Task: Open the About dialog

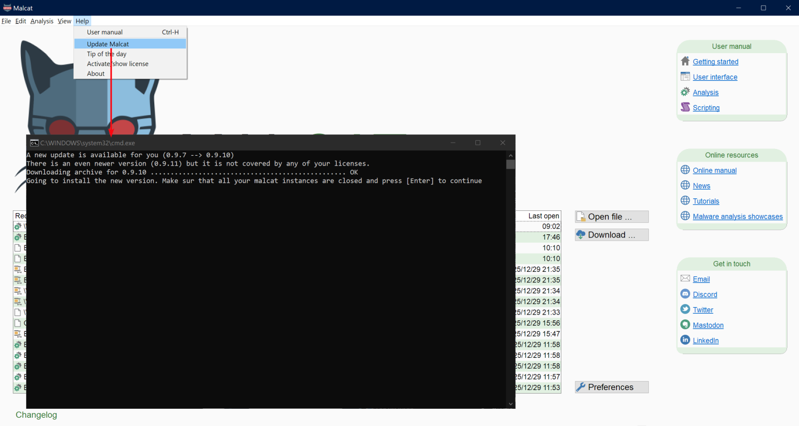Action: click(x=95, y=73)
